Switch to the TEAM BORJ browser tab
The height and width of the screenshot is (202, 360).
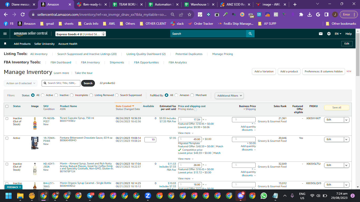coord(128,4)
